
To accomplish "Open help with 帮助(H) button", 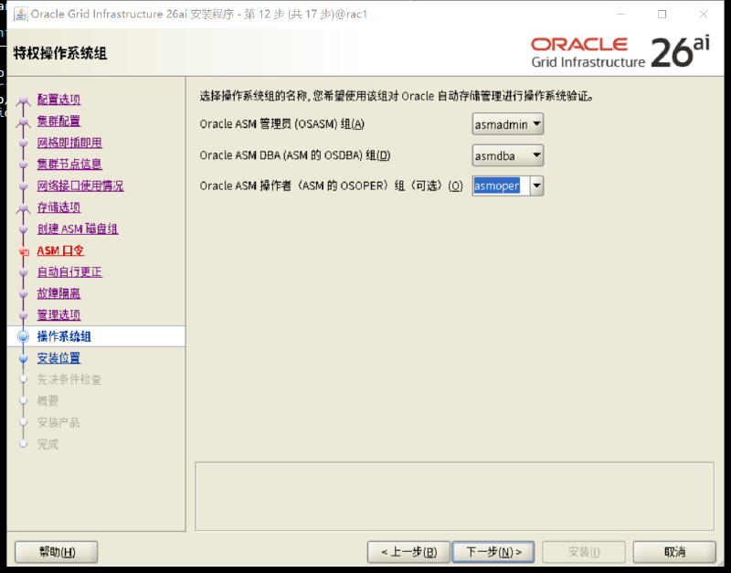I will 57,552.
